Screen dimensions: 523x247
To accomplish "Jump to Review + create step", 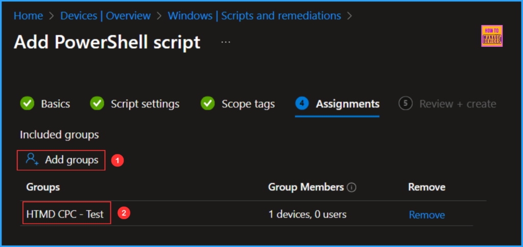I will [457, 104].
